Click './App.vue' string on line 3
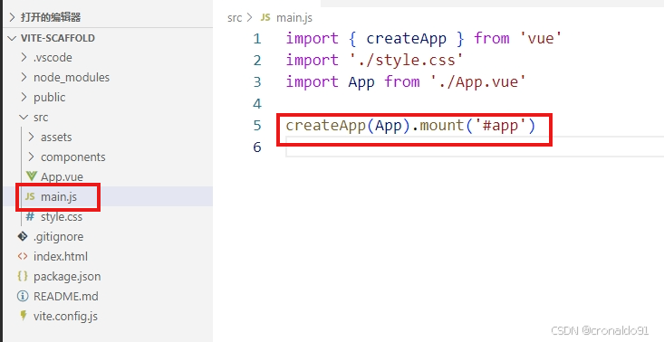This screenshot has width=664, height=342. [478, 81]
